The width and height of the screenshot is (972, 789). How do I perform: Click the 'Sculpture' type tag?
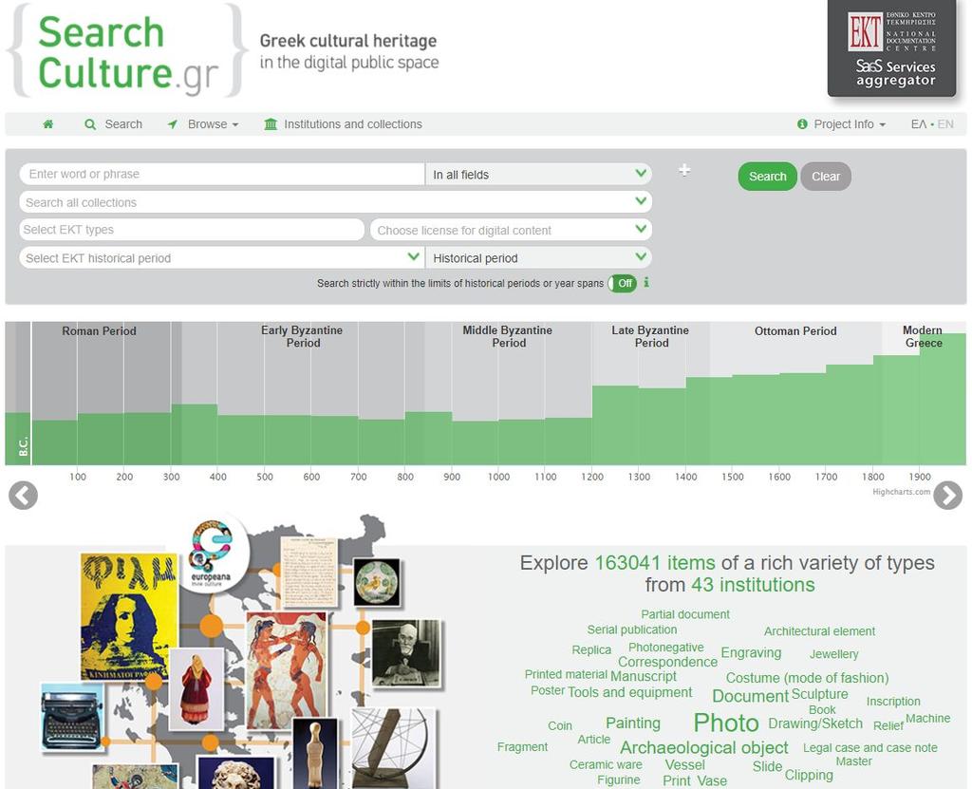[819, 694]
